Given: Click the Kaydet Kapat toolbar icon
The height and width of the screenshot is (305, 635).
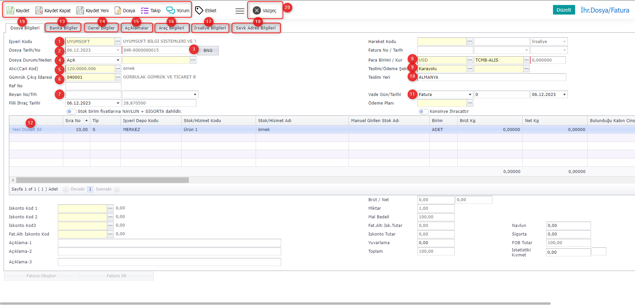Looking at the screenshot, I should coord(39,11).
